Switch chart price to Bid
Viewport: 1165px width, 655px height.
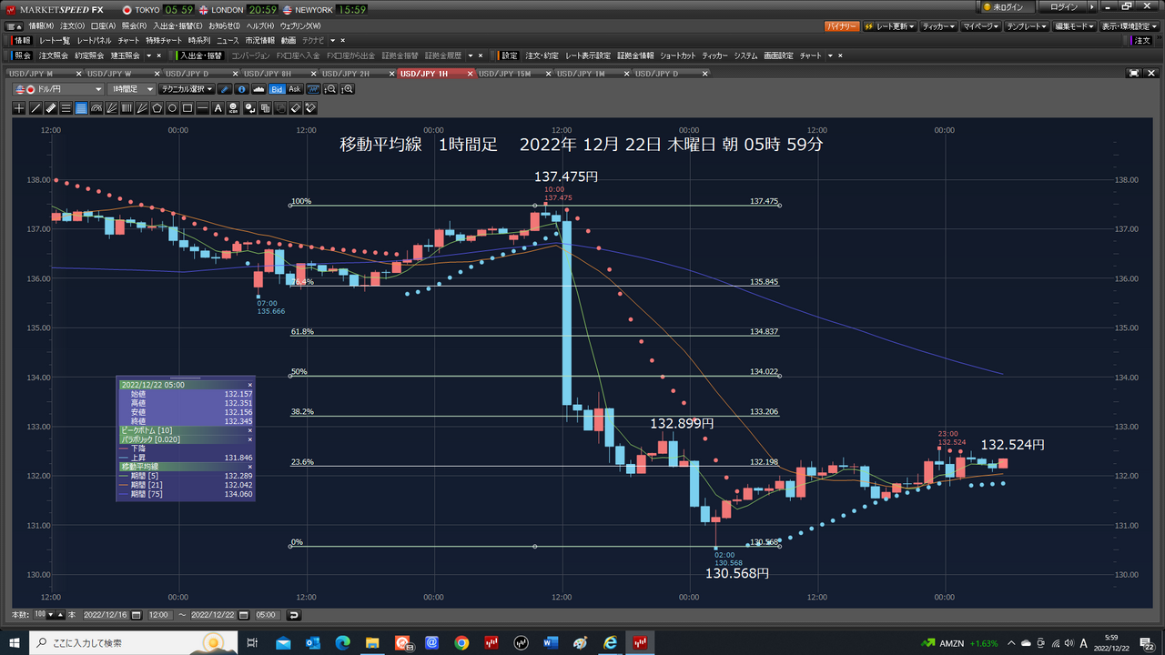tap(278, 89)
